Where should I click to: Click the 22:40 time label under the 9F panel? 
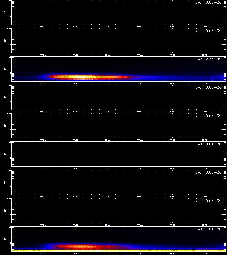pos(75,253)
